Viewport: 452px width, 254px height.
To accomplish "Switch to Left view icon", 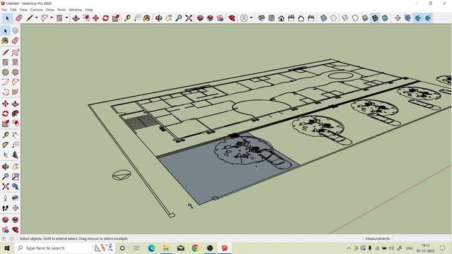I will click(311, 18).
